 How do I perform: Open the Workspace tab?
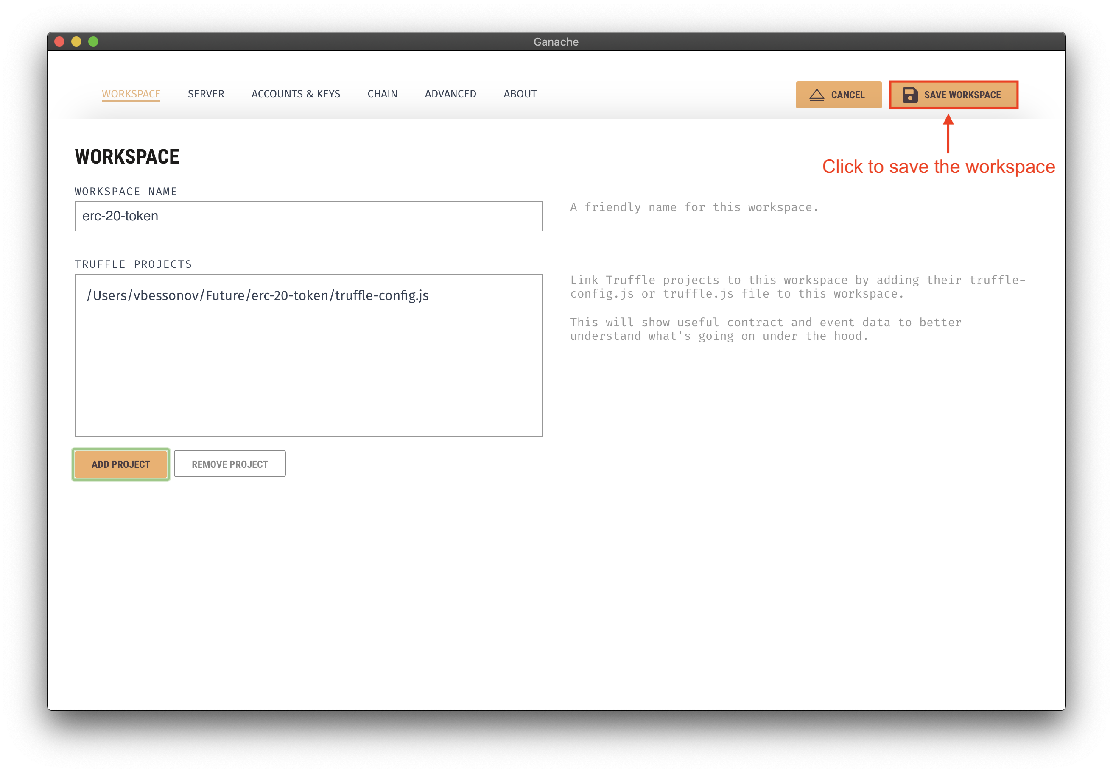click(x=131, y=94)
